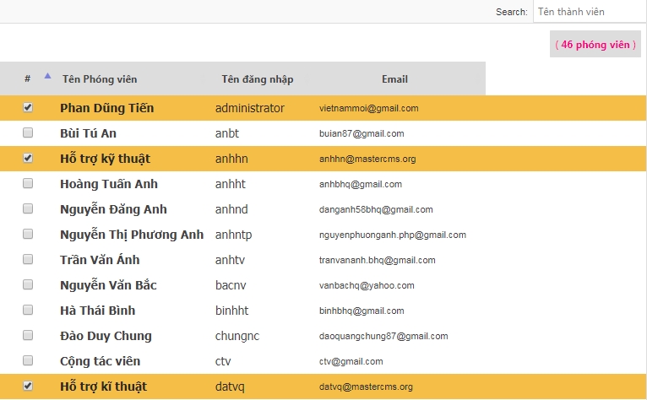Check the box for Nguyễn Văn Bắc
Image resolution: width=647 pixels, height=400 pixels.
click(28, 284)
